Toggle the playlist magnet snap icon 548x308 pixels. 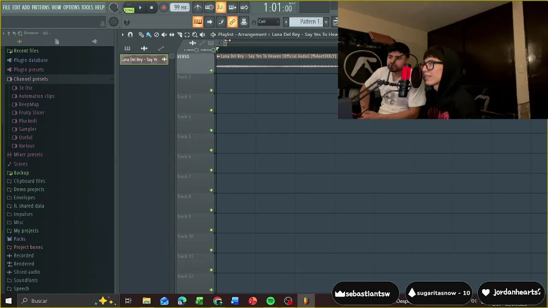tap(130, 35)
